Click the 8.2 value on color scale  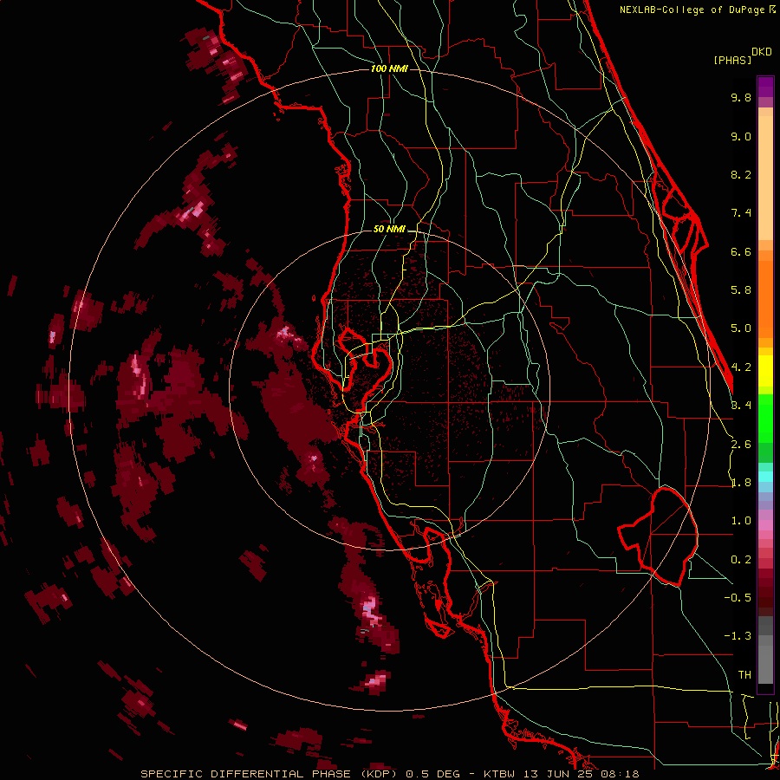pos(741,174)
